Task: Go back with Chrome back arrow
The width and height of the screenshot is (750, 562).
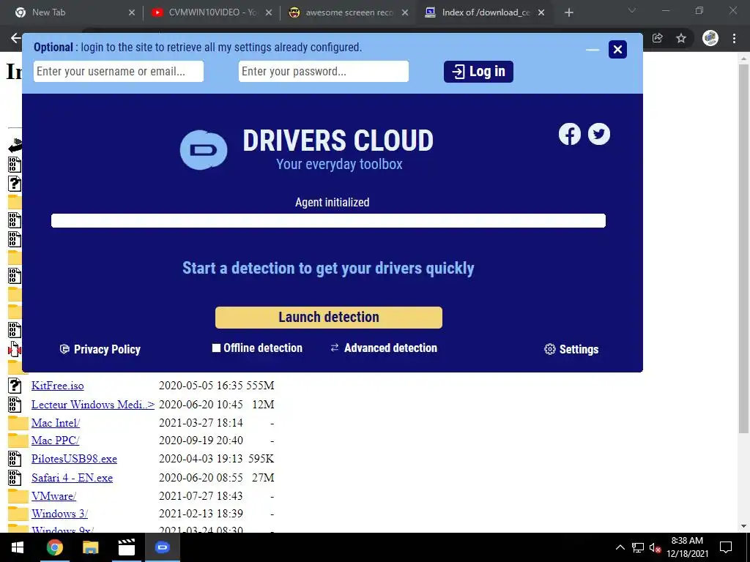Action: [x=15, y=38]
